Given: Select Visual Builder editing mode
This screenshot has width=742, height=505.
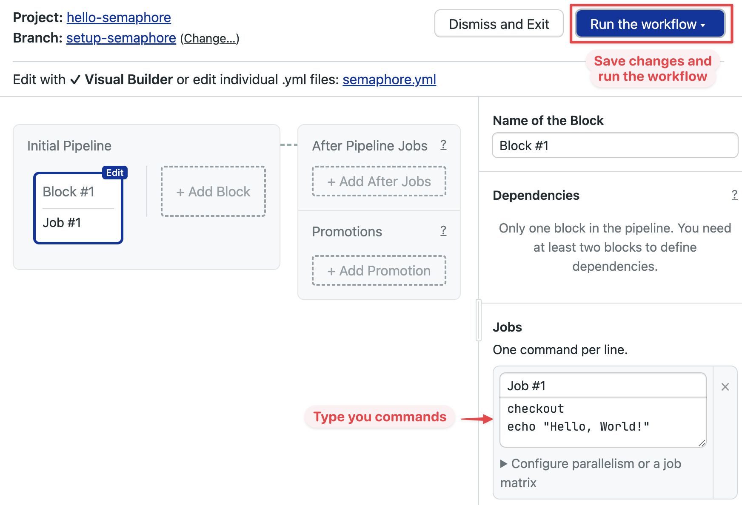Looking at the screenshot, I should click(x=121, y=79).
